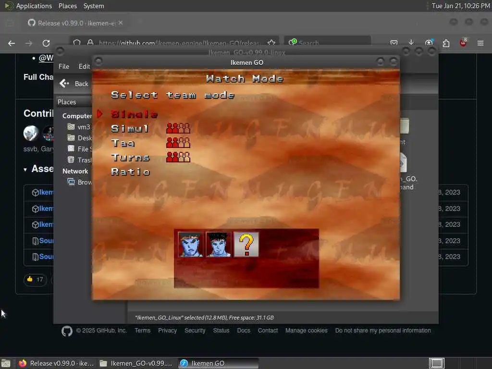Open Trash entry in sidebar
492x369 pixels.
pyautogui.click(x=79, y=160)
